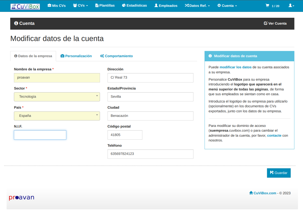Expand the Datos Ref. dropdown menu
The width and height of the screenshot is (303, 215).
point(197,6)
